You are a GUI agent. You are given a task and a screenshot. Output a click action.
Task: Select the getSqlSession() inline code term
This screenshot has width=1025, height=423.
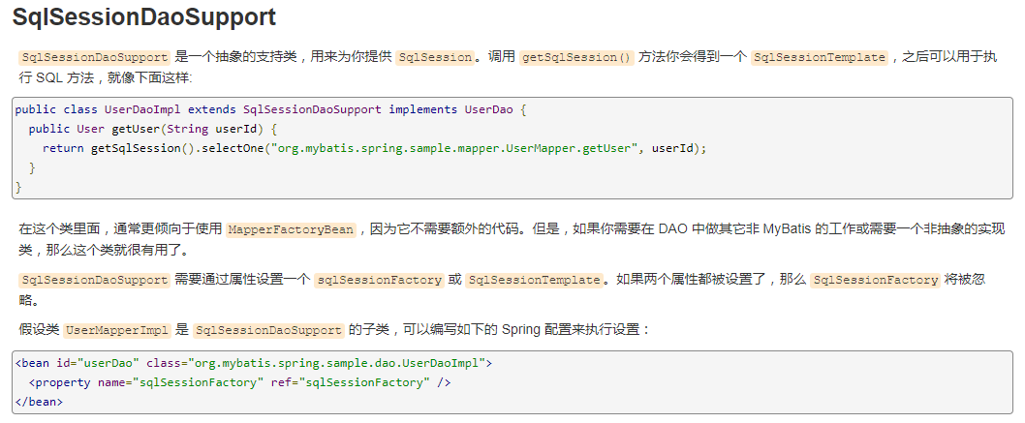click(576, 57)
